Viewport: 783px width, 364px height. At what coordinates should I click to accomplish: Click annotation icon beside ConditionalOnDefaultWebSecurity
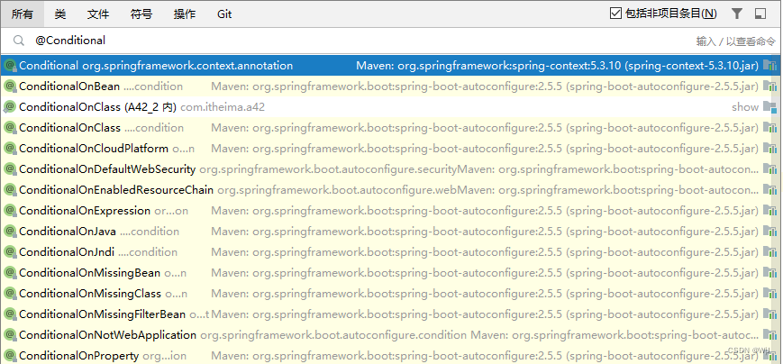click(x=10, y=169)
